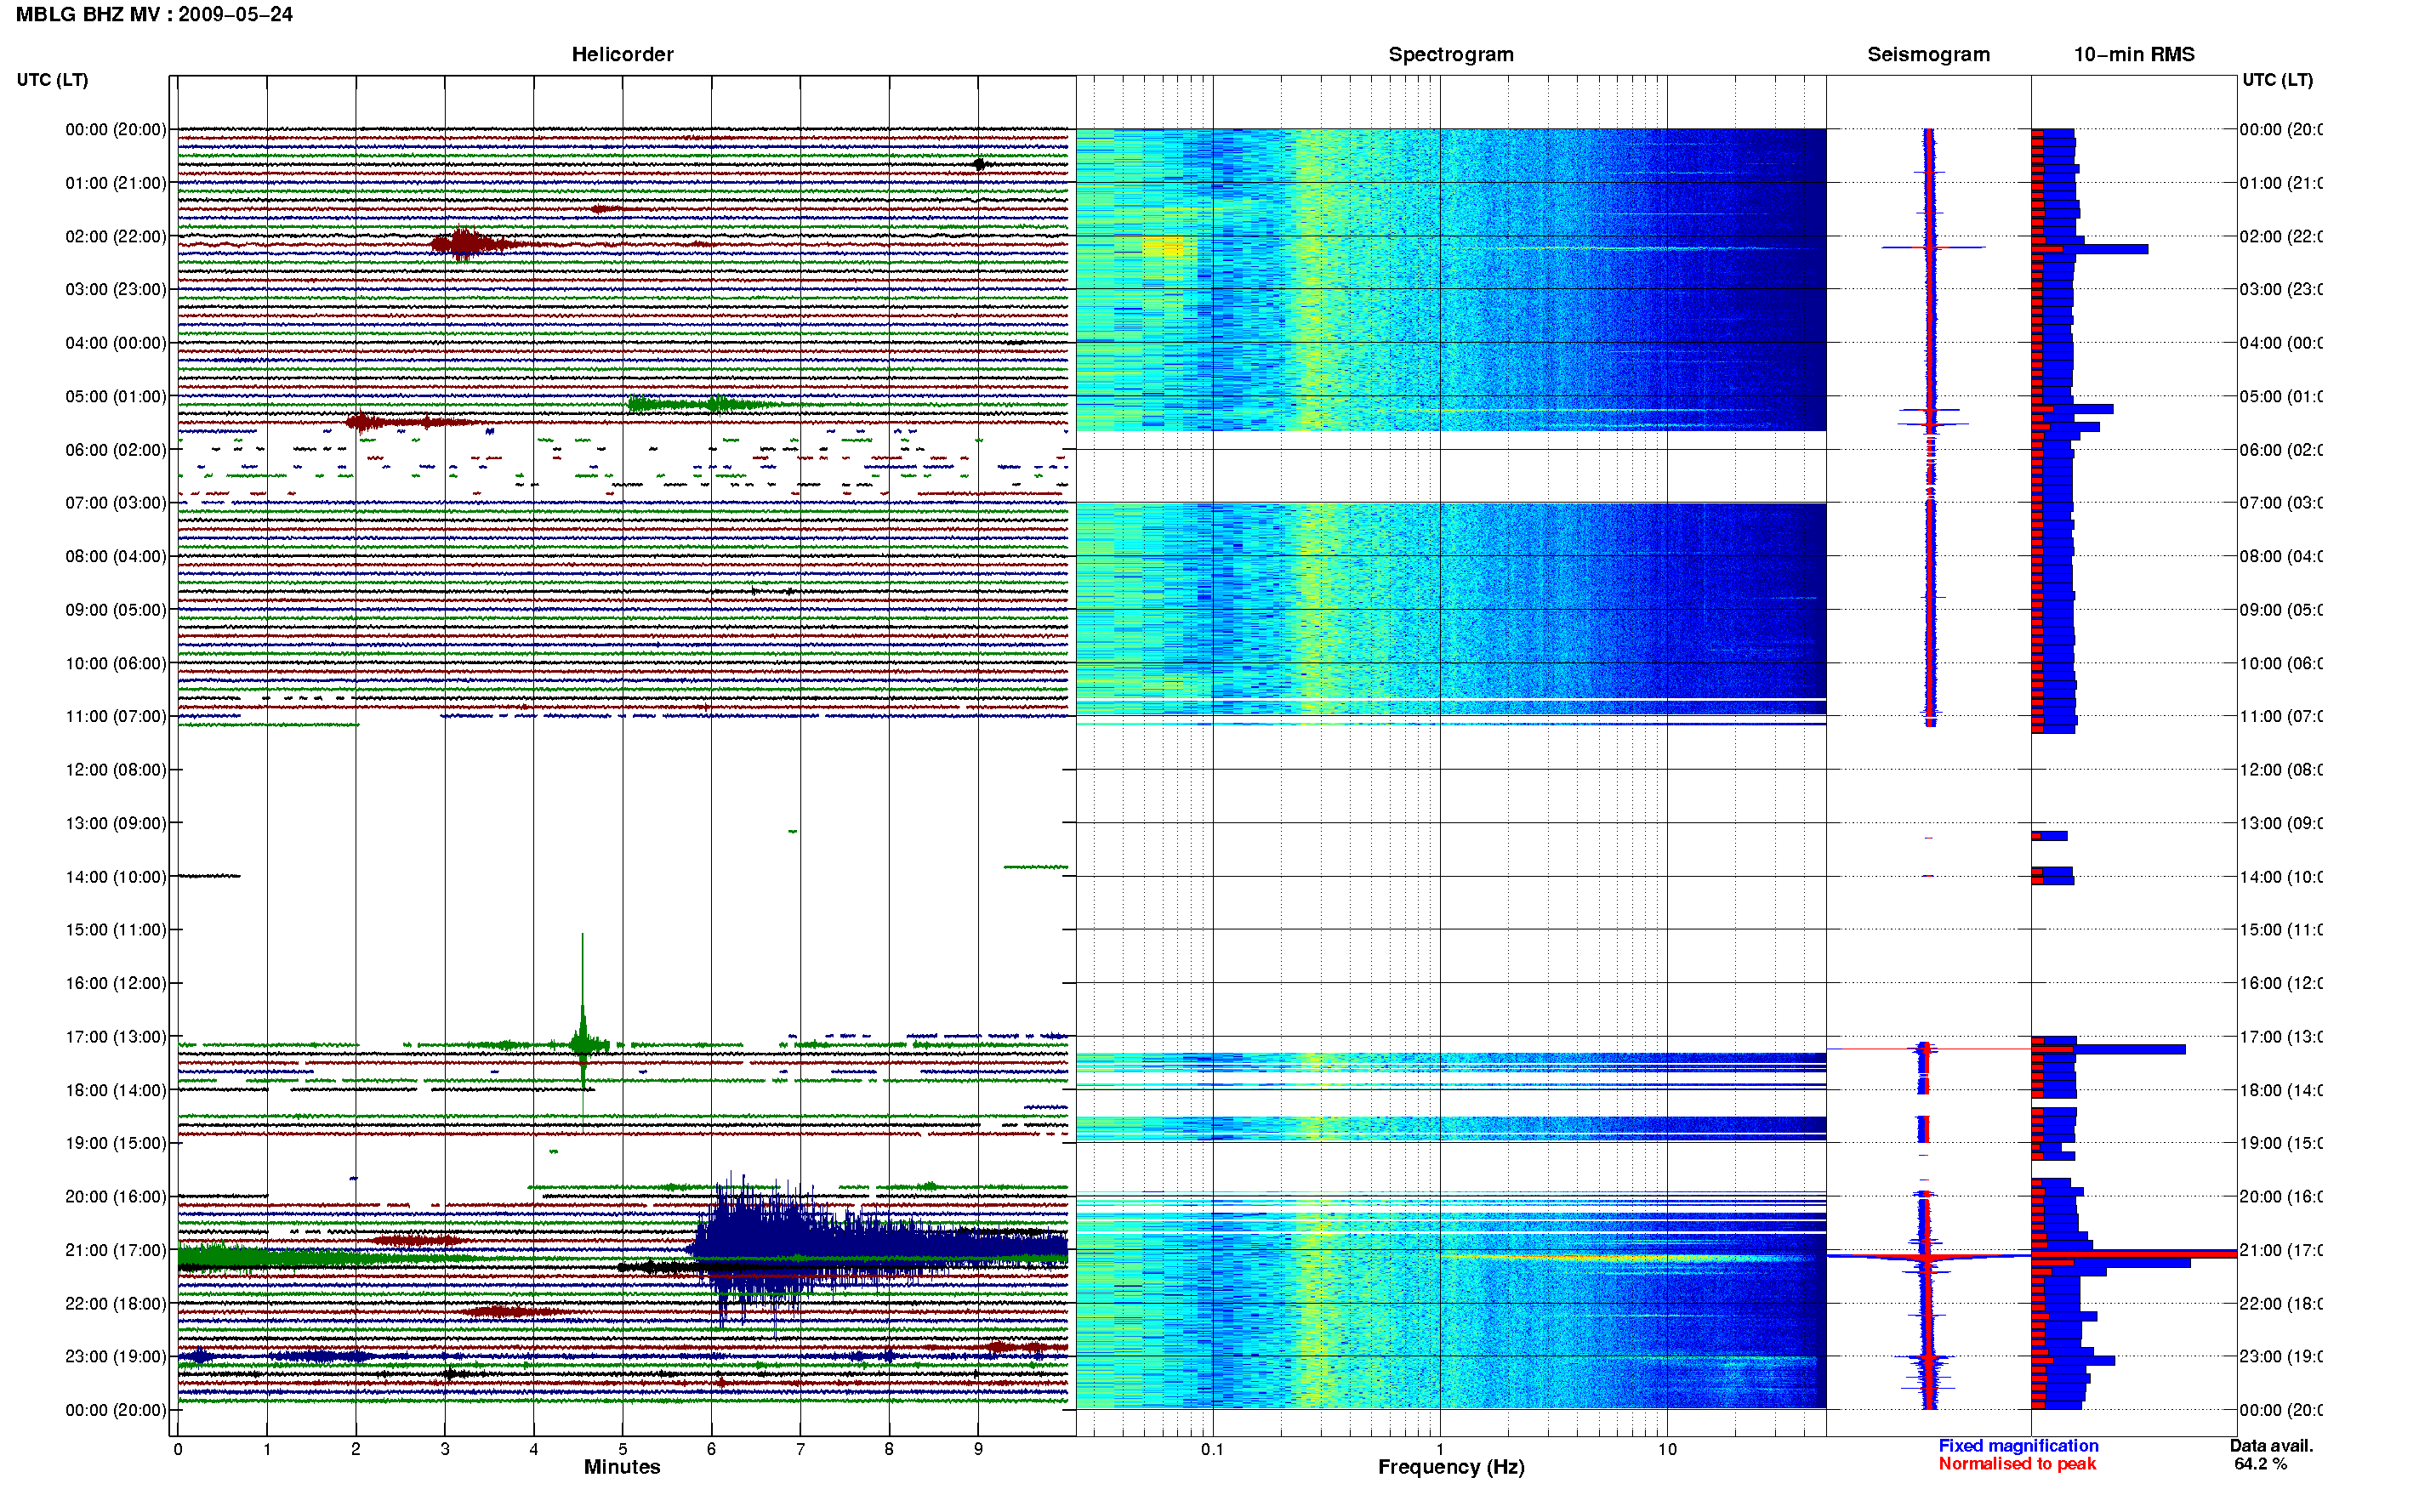This screenshot has height=1512, width=2419.
Task: Click the left '21:00 (17:00)' time label
Action: [x=116, y=1250]
